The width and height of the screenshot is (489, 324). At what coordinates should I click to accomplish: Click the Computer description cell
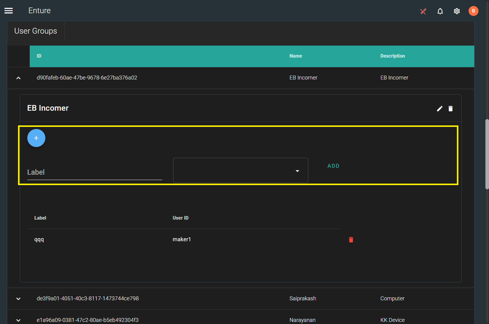pos(392,298)
